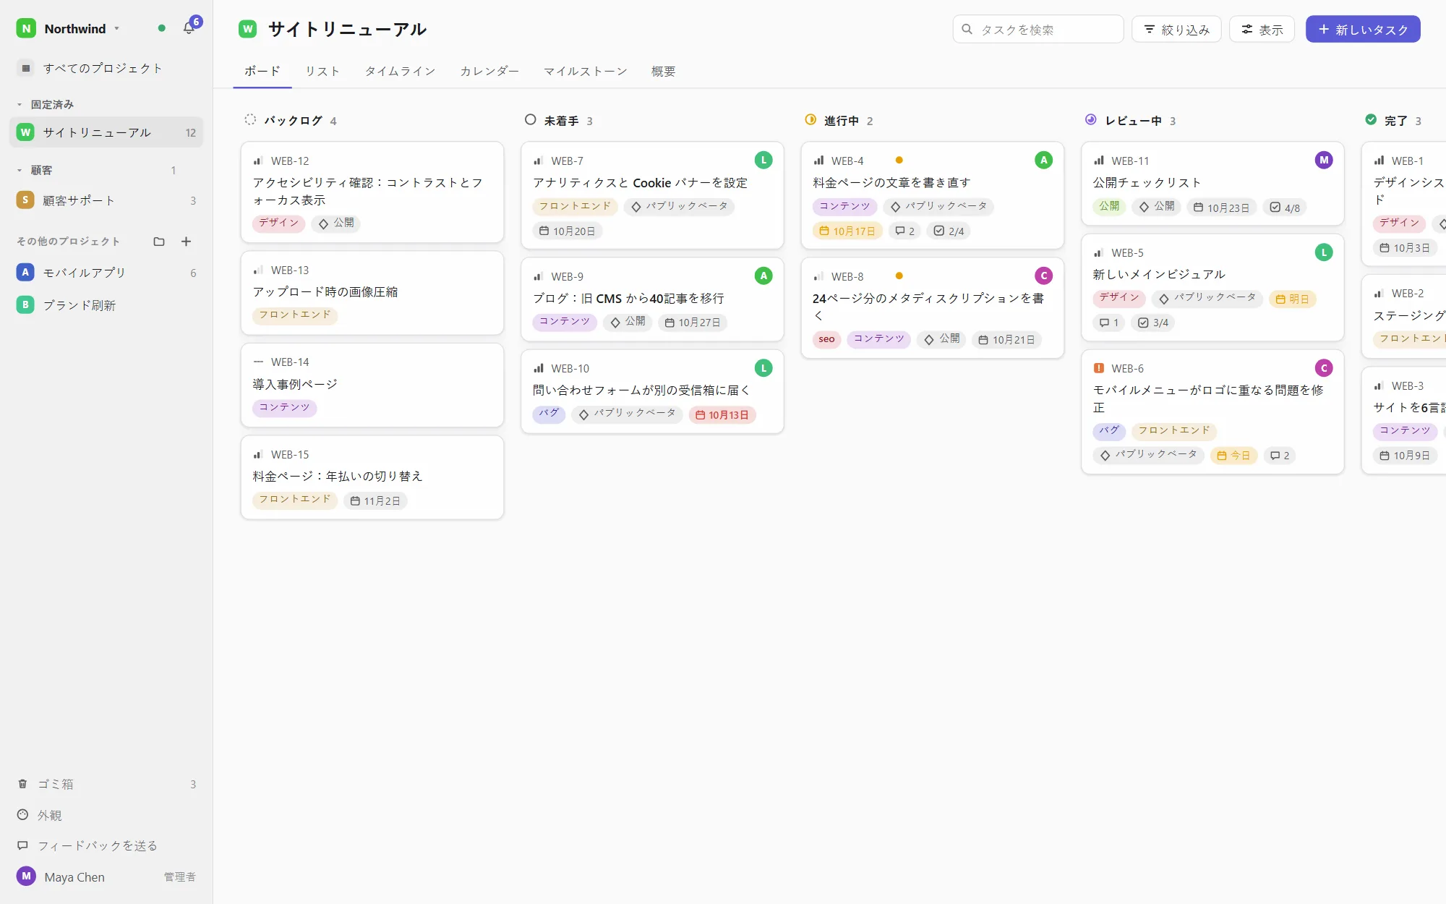Click the 未着手 column status circle
The height and width of the screenshot is (904, 1446).
[530, 120]
